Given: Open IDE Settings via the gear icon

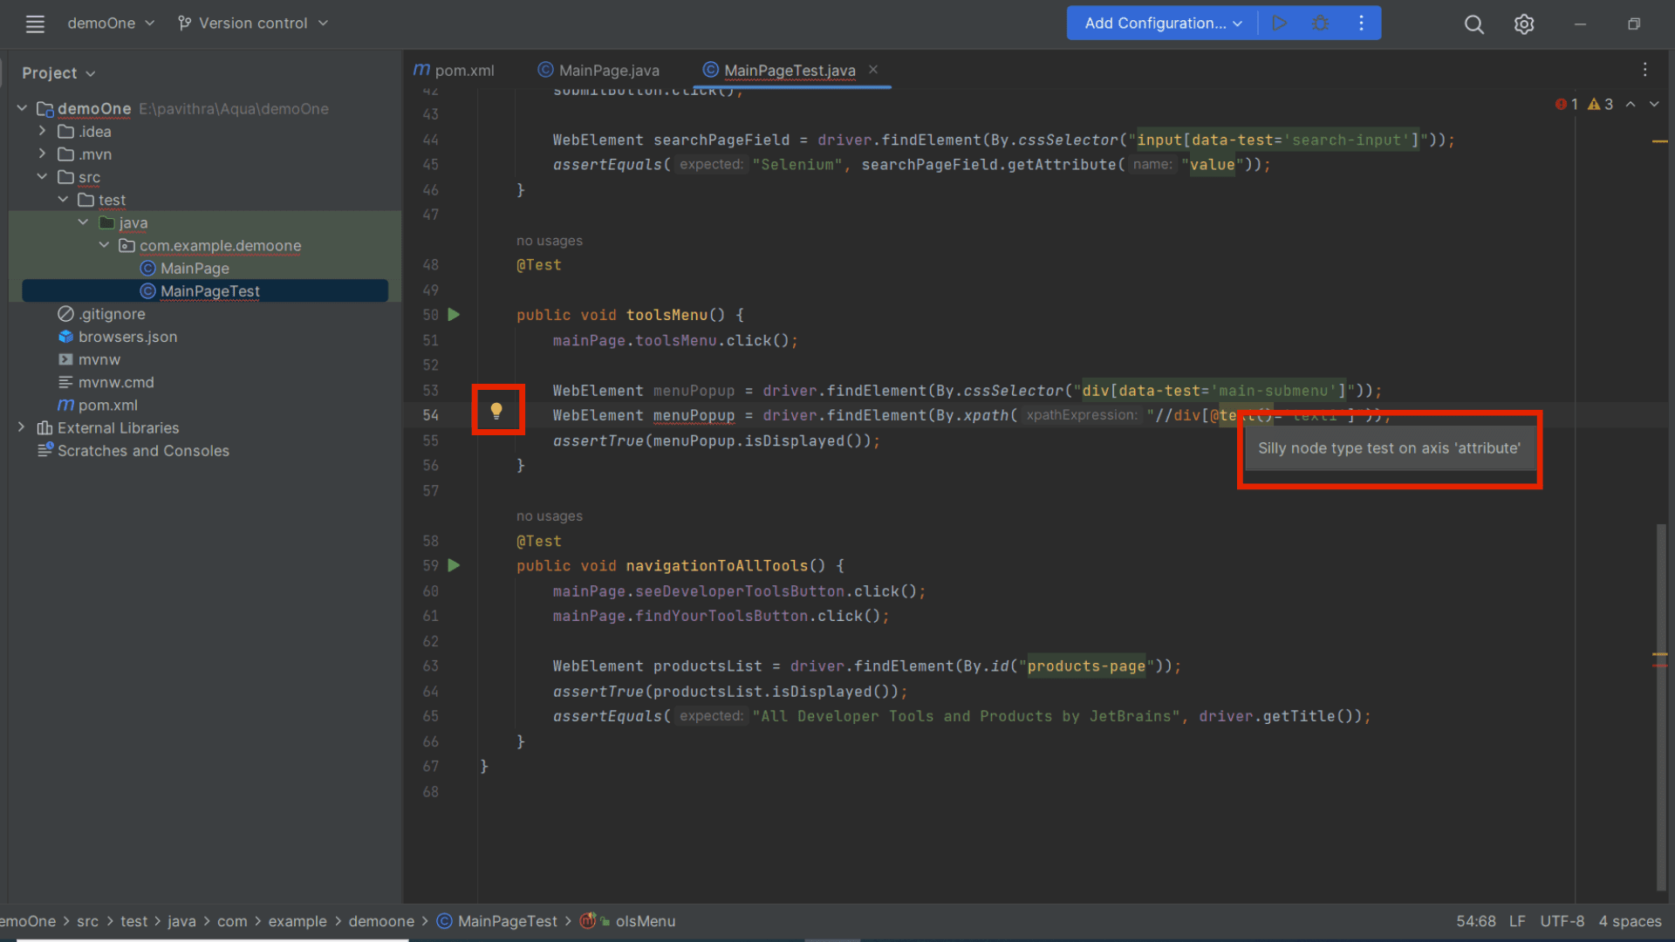Looking at the screenshot, I should tap(1524, 24).
